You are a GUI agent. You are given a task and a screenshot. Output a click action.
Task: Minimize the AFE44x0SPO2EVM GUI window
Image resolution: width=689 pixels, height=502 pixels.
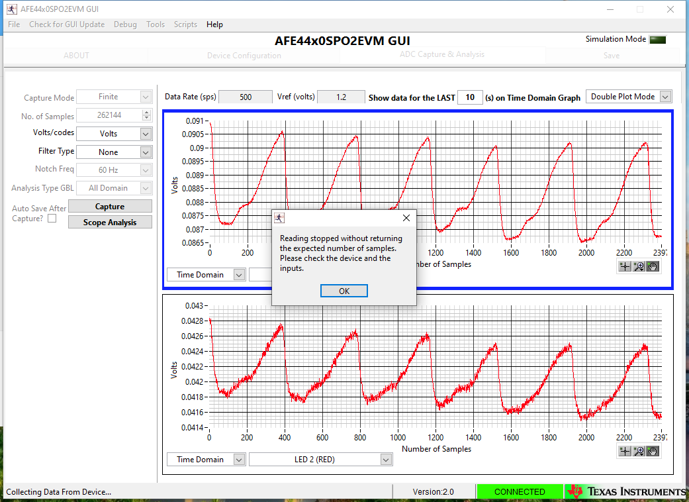click(610, 9)
